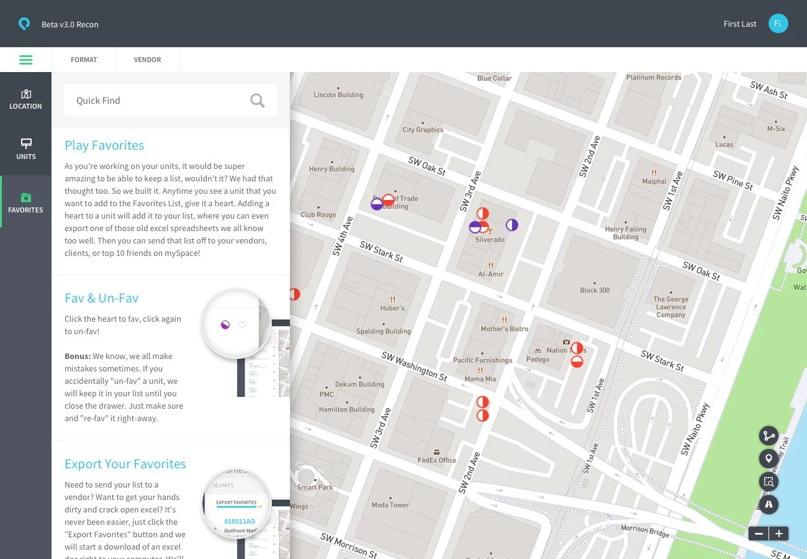The height and width of the screenshot is (559, 807).
Task: Open the Location sidebar section
Action: tap(25, 99)
